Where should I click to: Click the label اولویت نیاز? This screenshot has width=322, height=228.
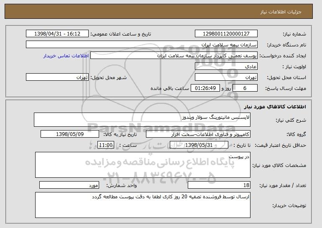[294, 67]
